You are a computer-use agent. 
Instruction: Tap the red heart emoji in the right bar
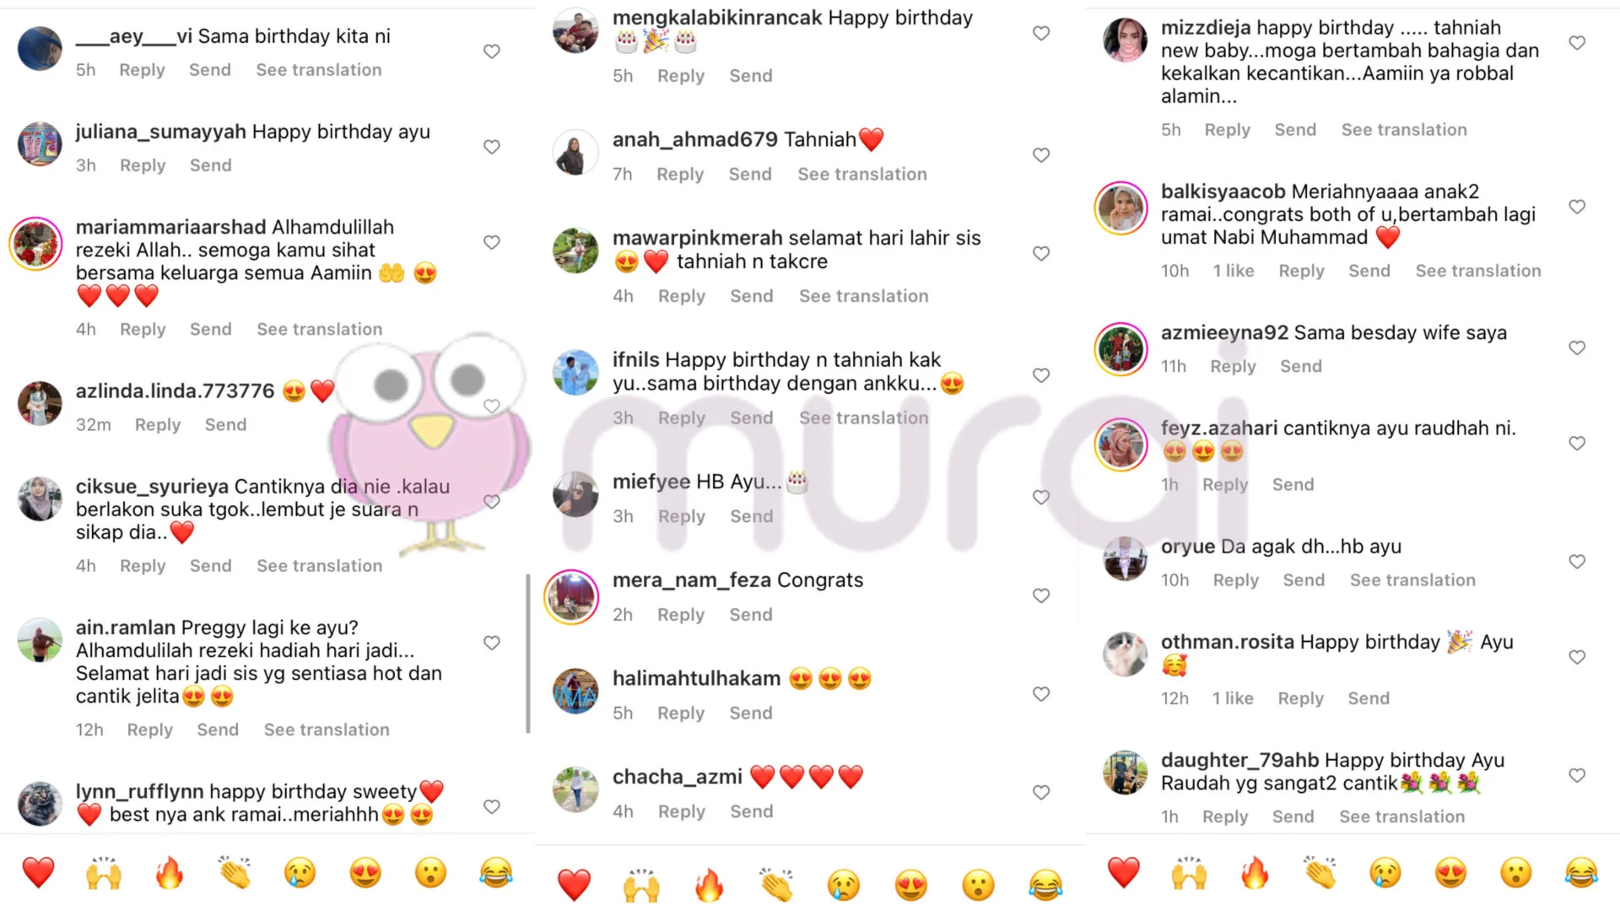1123,873
